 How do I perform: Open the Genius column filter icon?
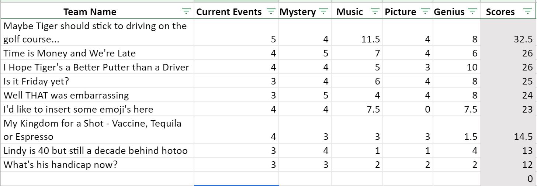[472, 12]
